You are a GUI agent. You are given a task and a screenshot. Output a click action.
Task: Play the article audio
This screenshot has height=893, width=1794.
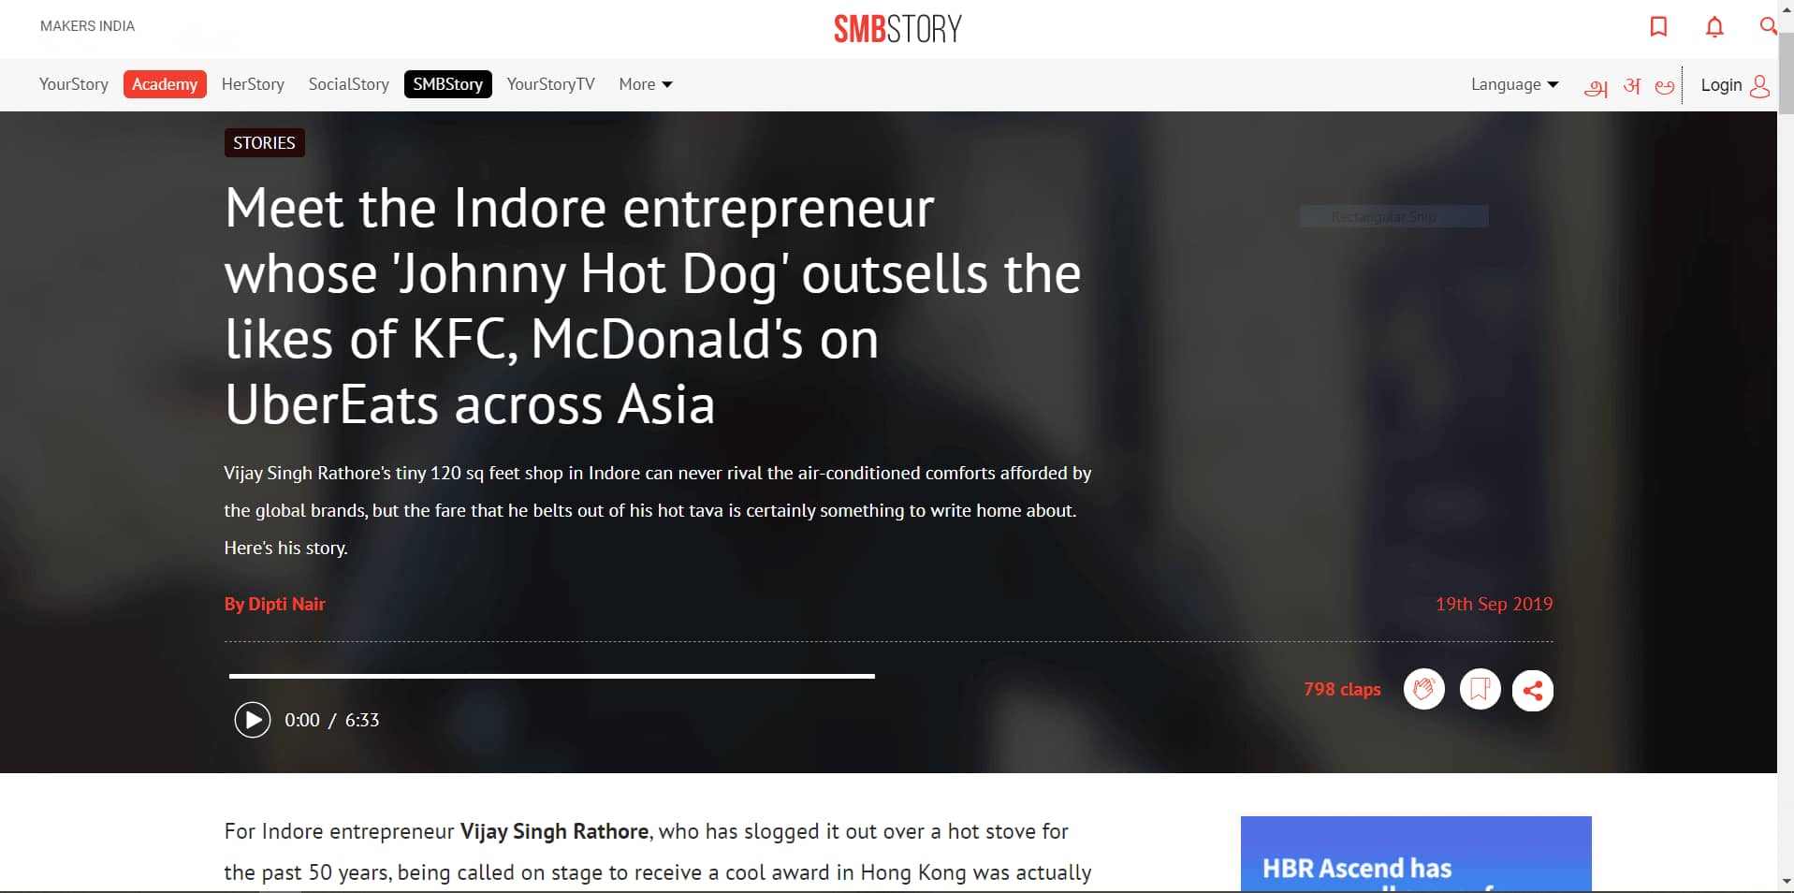tap(252, 720)
